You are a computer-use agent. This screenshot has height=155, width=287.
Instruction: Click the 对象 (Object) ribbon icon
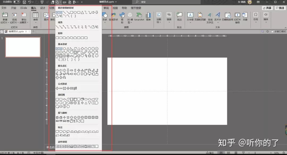[x=245, y=17]
